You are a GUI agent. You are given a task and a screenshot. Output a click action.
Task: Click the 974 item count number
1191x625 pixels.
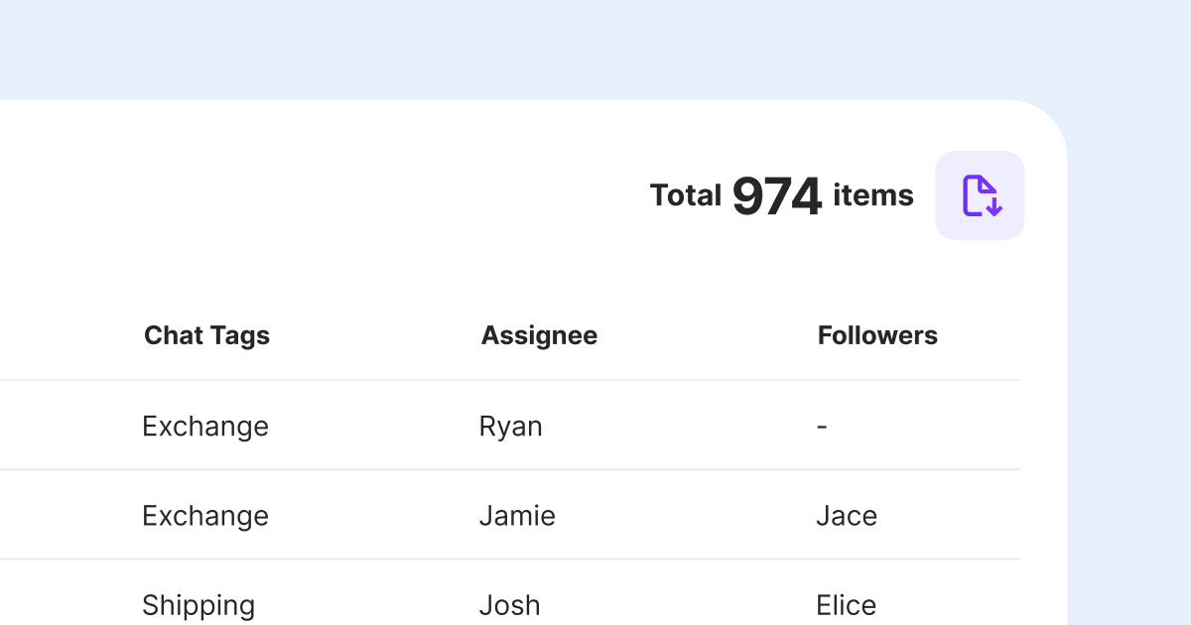pyautogui.click(x=777, y=196)
